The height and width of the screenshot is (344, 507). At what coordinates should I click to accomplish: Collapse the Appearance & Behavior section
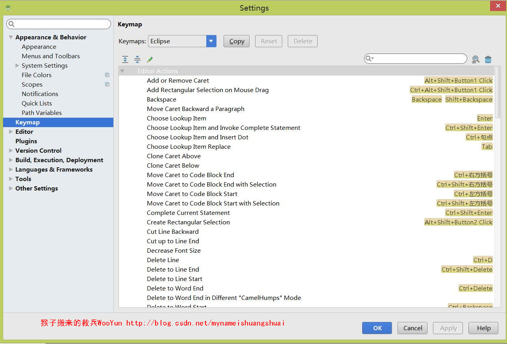click(11, 37)
